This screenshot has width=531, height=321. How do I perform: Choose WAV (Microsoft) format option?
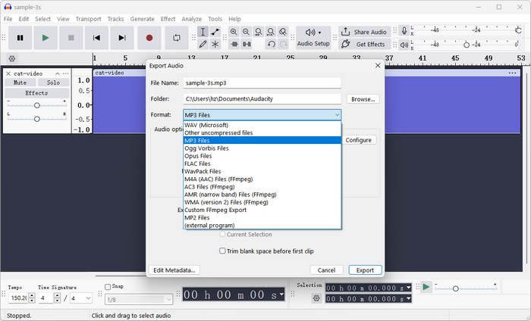(x=262, y=125)
